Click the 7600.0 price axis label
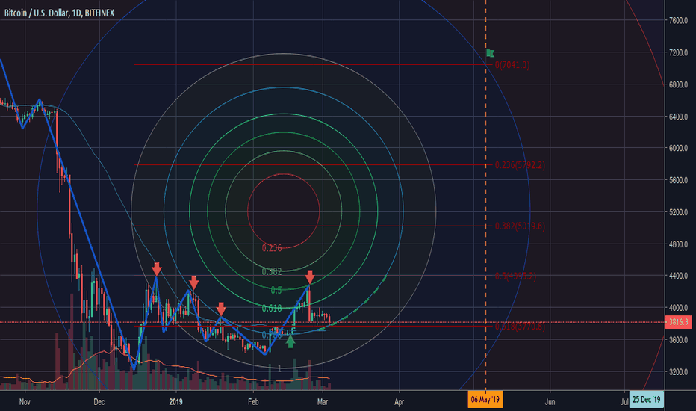Image resolution: width=696 pixels, height=411 pixels. pyautogui.click(x=678, y=20)
